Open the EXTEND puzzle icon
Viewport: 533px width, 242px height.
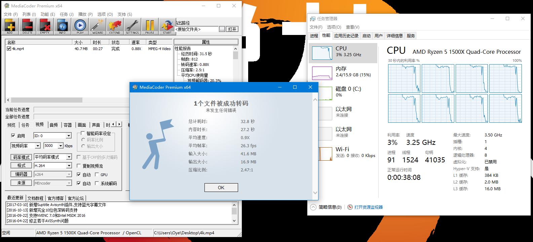click(x=115, y=27)
